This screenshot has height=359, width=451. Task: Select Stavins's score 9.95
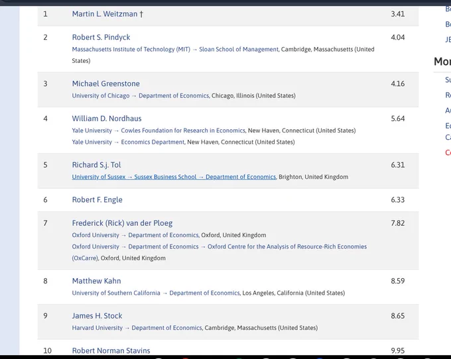397,350
